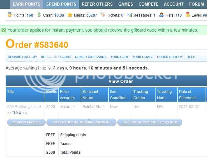The width and height of the screenshot is (207, 159).
Task: Click the instant payment notification message
Action: point(103,30)
